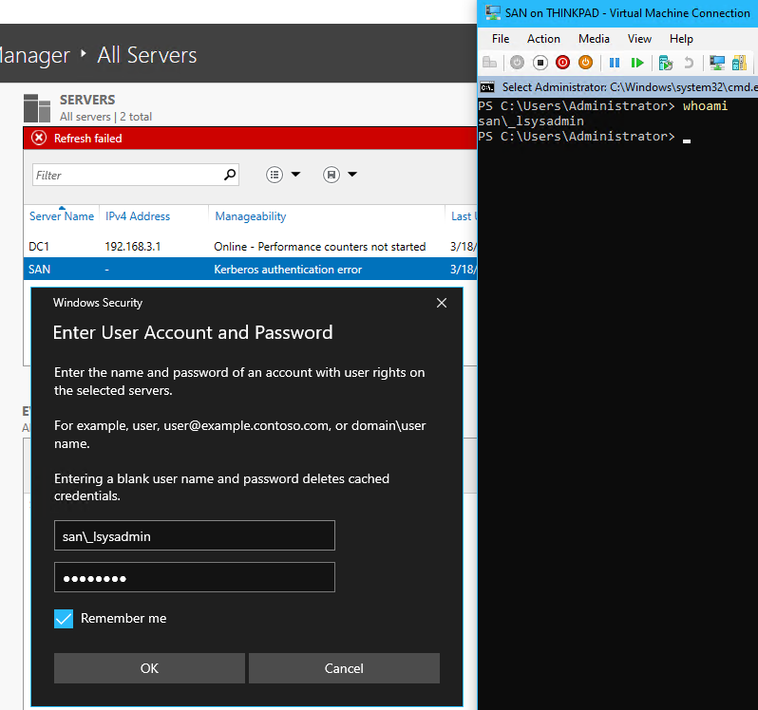
Task: Open the Help menu in VM Connection
Action: [x=681, y=39]
